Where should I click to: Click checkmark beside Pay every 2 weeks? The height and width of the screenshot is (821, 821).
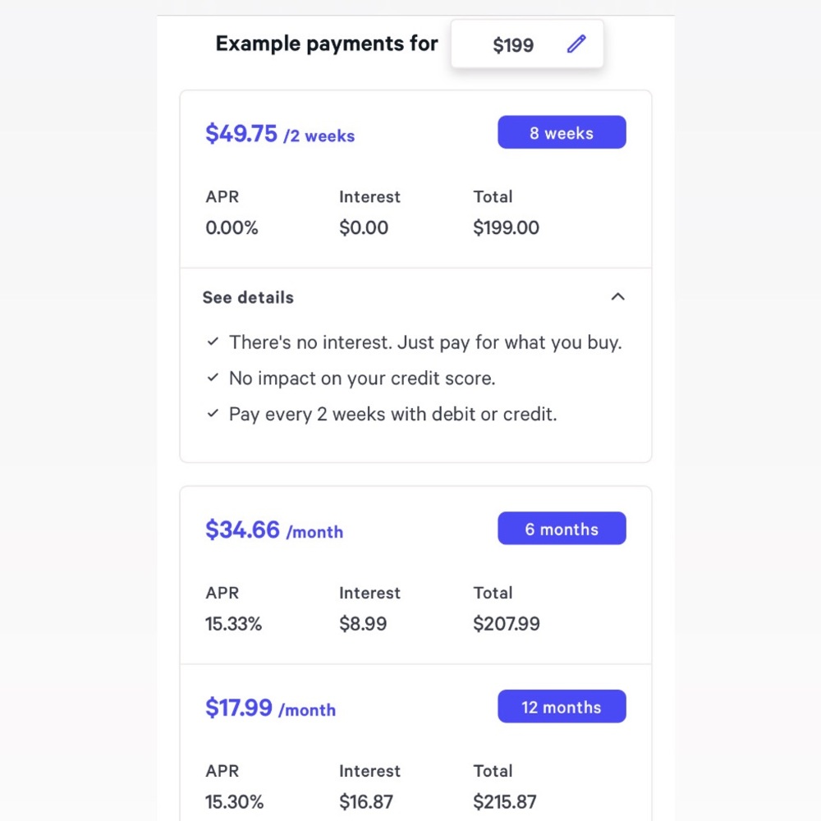click(x=213, y=413)
